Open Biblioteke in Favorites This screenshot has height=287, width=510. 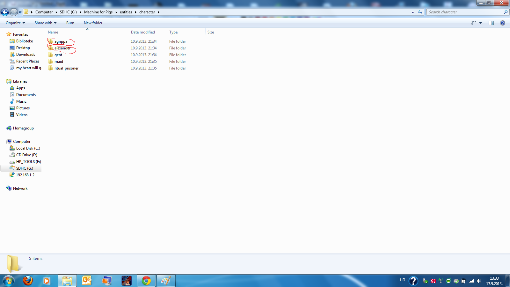21,41
